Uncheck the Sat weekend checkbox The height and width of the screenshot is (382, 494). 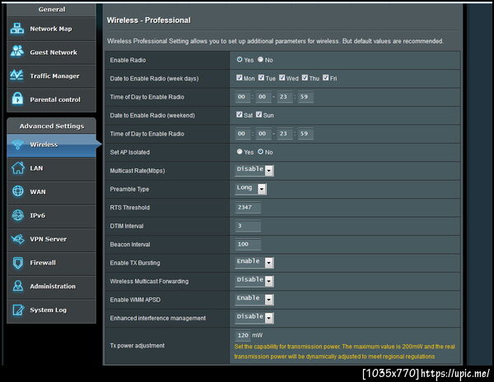(240, 114)
